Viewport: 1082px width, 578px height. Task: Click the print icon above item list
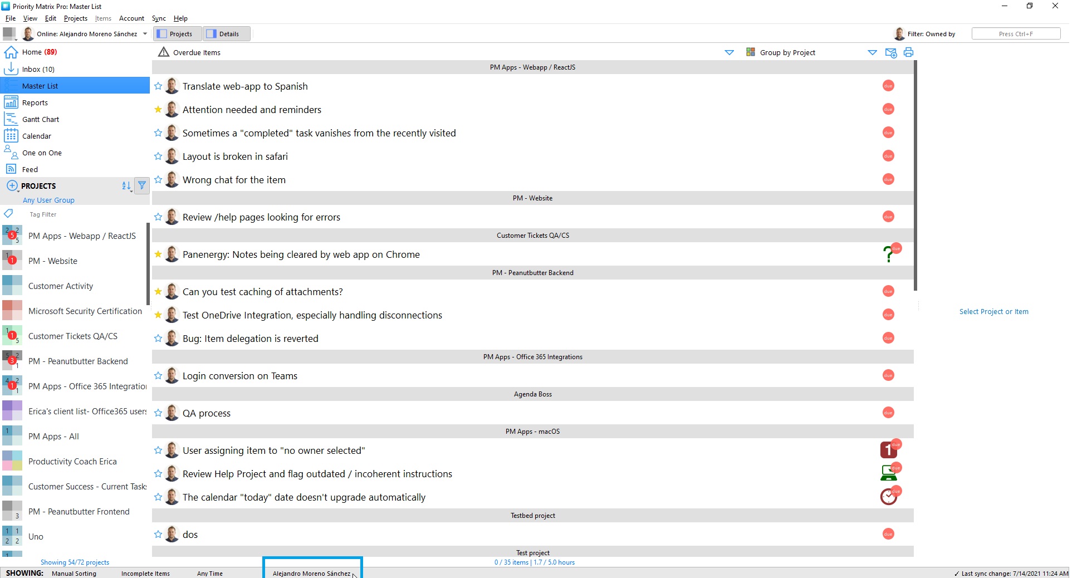point(908,52)
